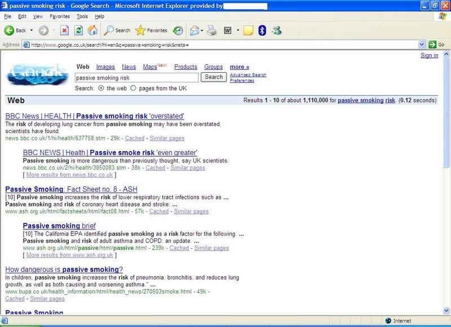This screenshot has height=327, width=451.
Task: Open the Edit menu
Action: click(x=22, y=16)
